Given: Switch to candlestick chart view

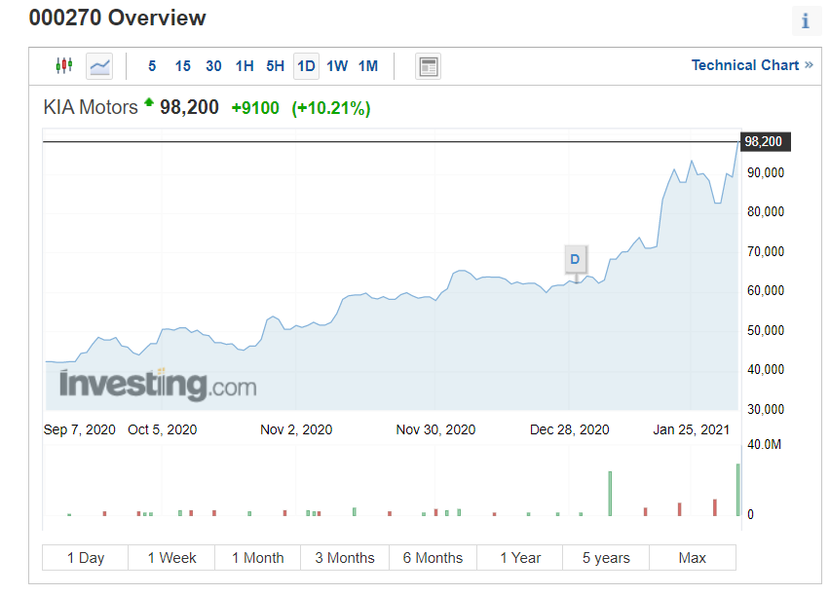Looking at the screenshot, I should coord(64,65).
